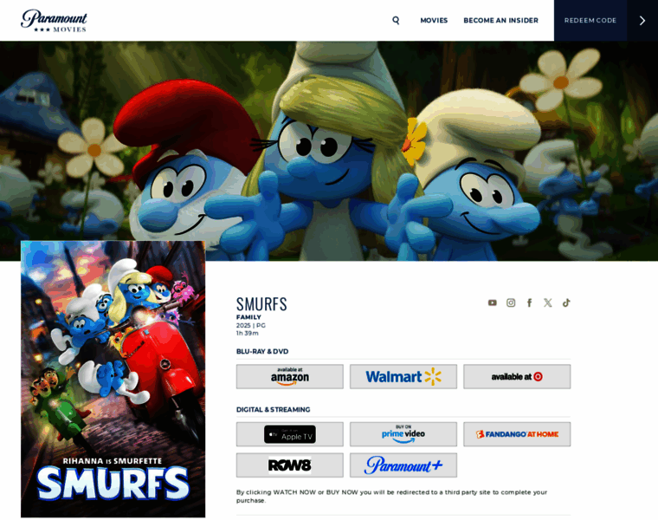The height and width of the screenshot is (520, 658).
Task: Buy Blu-ray at Amazon
Action: [x=289, y=376]
